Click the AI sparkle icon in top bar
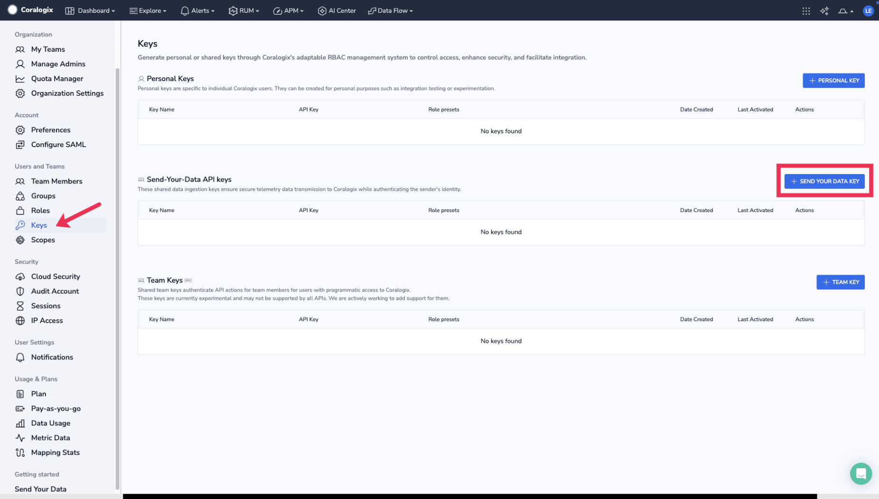879x499 pixels. pos(824,10)
